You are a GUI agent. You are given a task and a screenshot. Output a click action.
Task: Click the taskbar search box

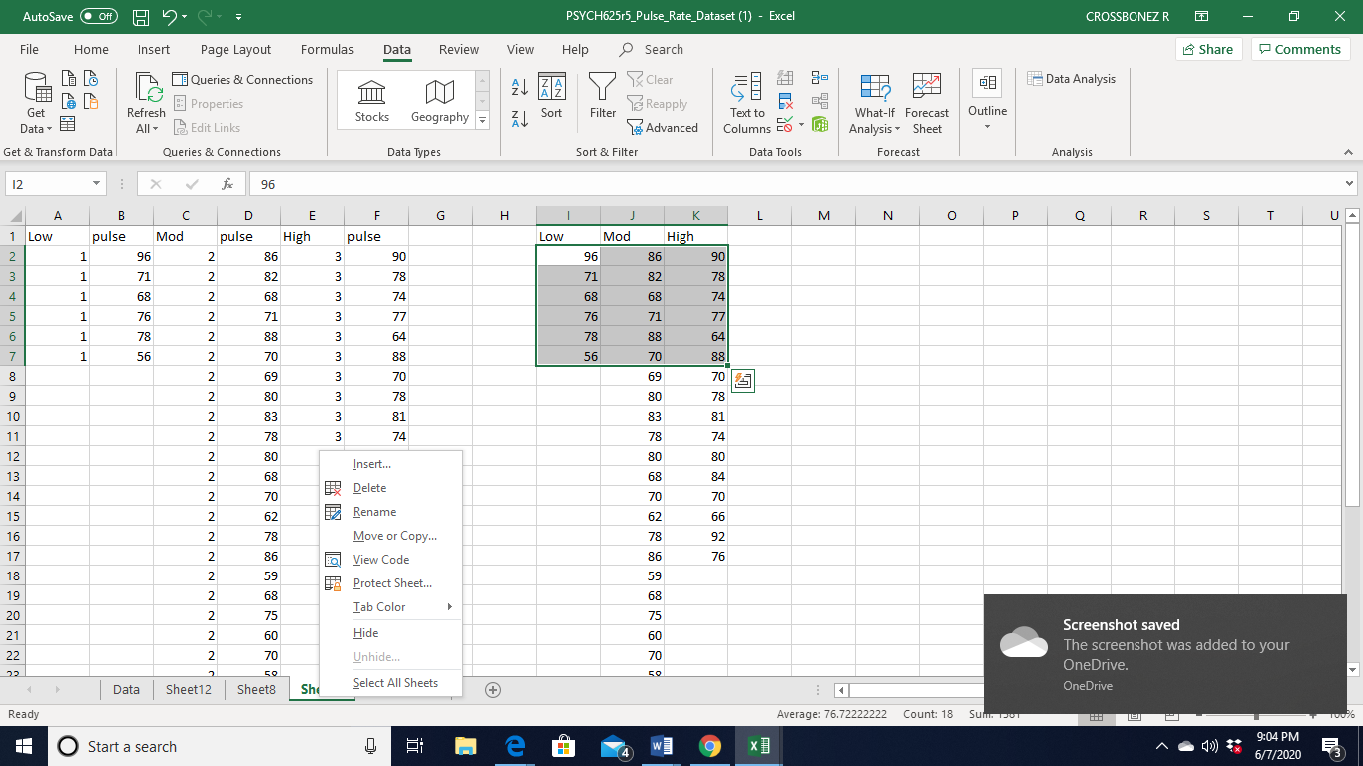pyautogui.click(x=220, y=746)
